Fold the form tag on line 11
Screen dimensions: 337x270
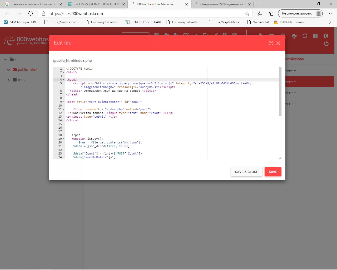pyautogui.click(x=63, y=109)
